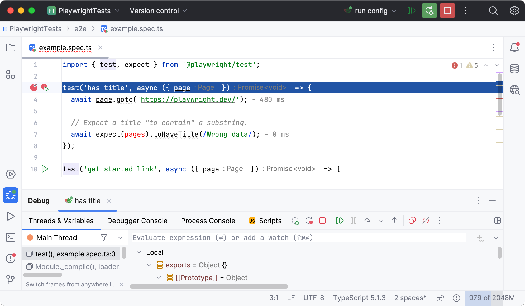Screen dimensions: 525x306
Task: Switch to the Process Console tab
Action: (x=208, y=220)
